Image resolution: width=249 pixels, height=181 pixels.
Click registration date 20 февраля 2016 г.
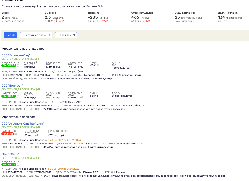(x=94, y=106)
